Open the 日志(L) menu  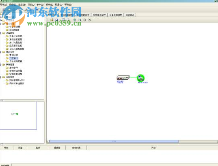coord(31,4)
